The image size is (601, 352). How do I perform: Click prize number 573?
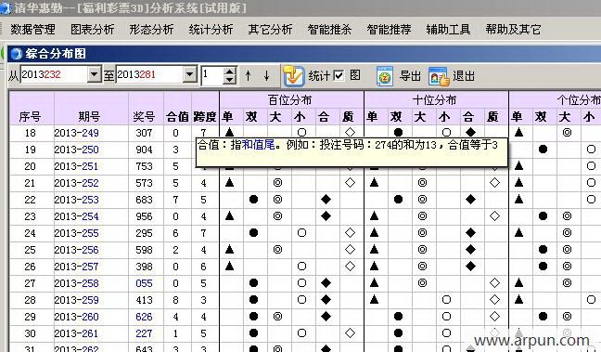(x=144, y=183)
